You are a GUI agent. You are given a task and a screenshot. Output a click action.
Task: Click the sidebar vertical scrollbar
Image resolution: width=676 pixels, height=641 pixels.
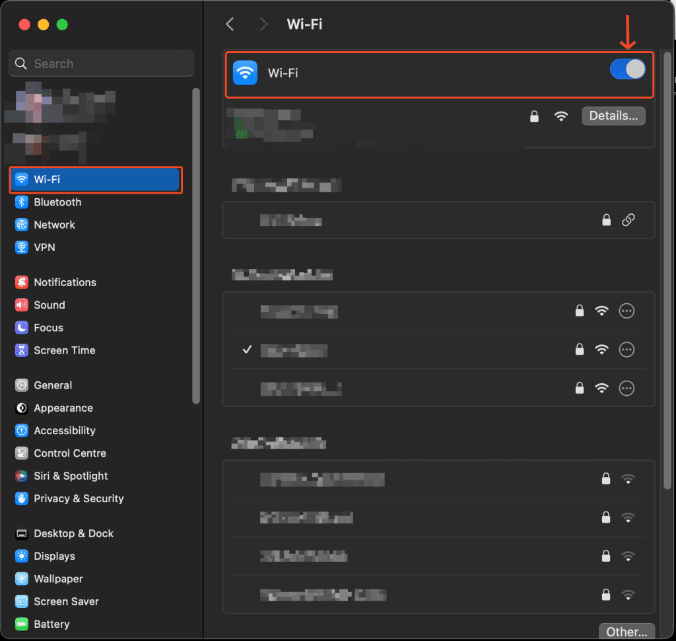coord(195,245)
